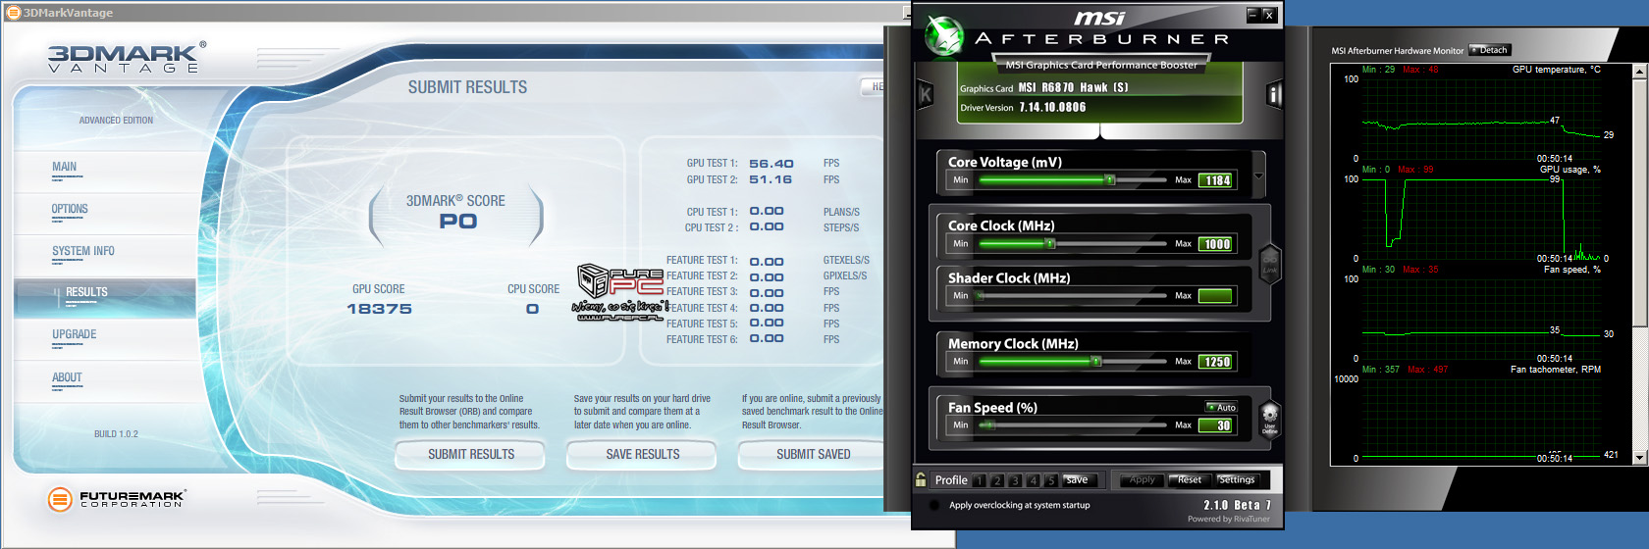Image resolution: width=1649 pixels, height=549 pixels.
Task: Click the SUBMIT SAVED button
Action: point(813,454)
